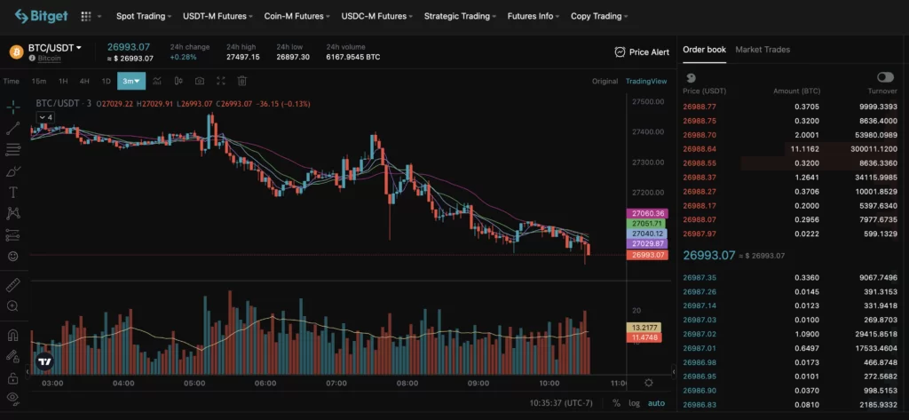Viewport: 909px width, 420px height.
Task: Toggle percent scale on chart
Action: point(616,403)
